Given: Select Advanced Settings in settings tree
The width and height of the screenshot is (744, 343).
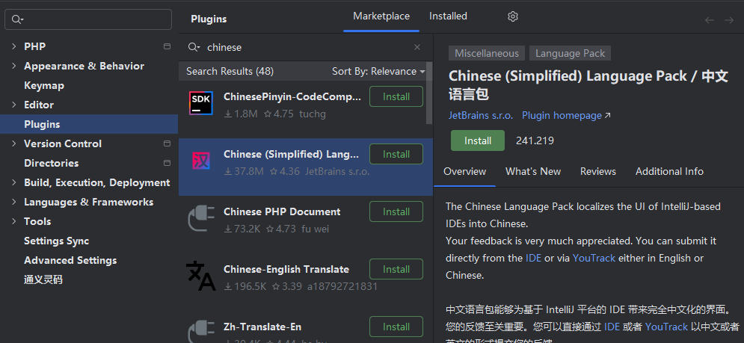Looking at the screenshot, I should click(70, 260).
